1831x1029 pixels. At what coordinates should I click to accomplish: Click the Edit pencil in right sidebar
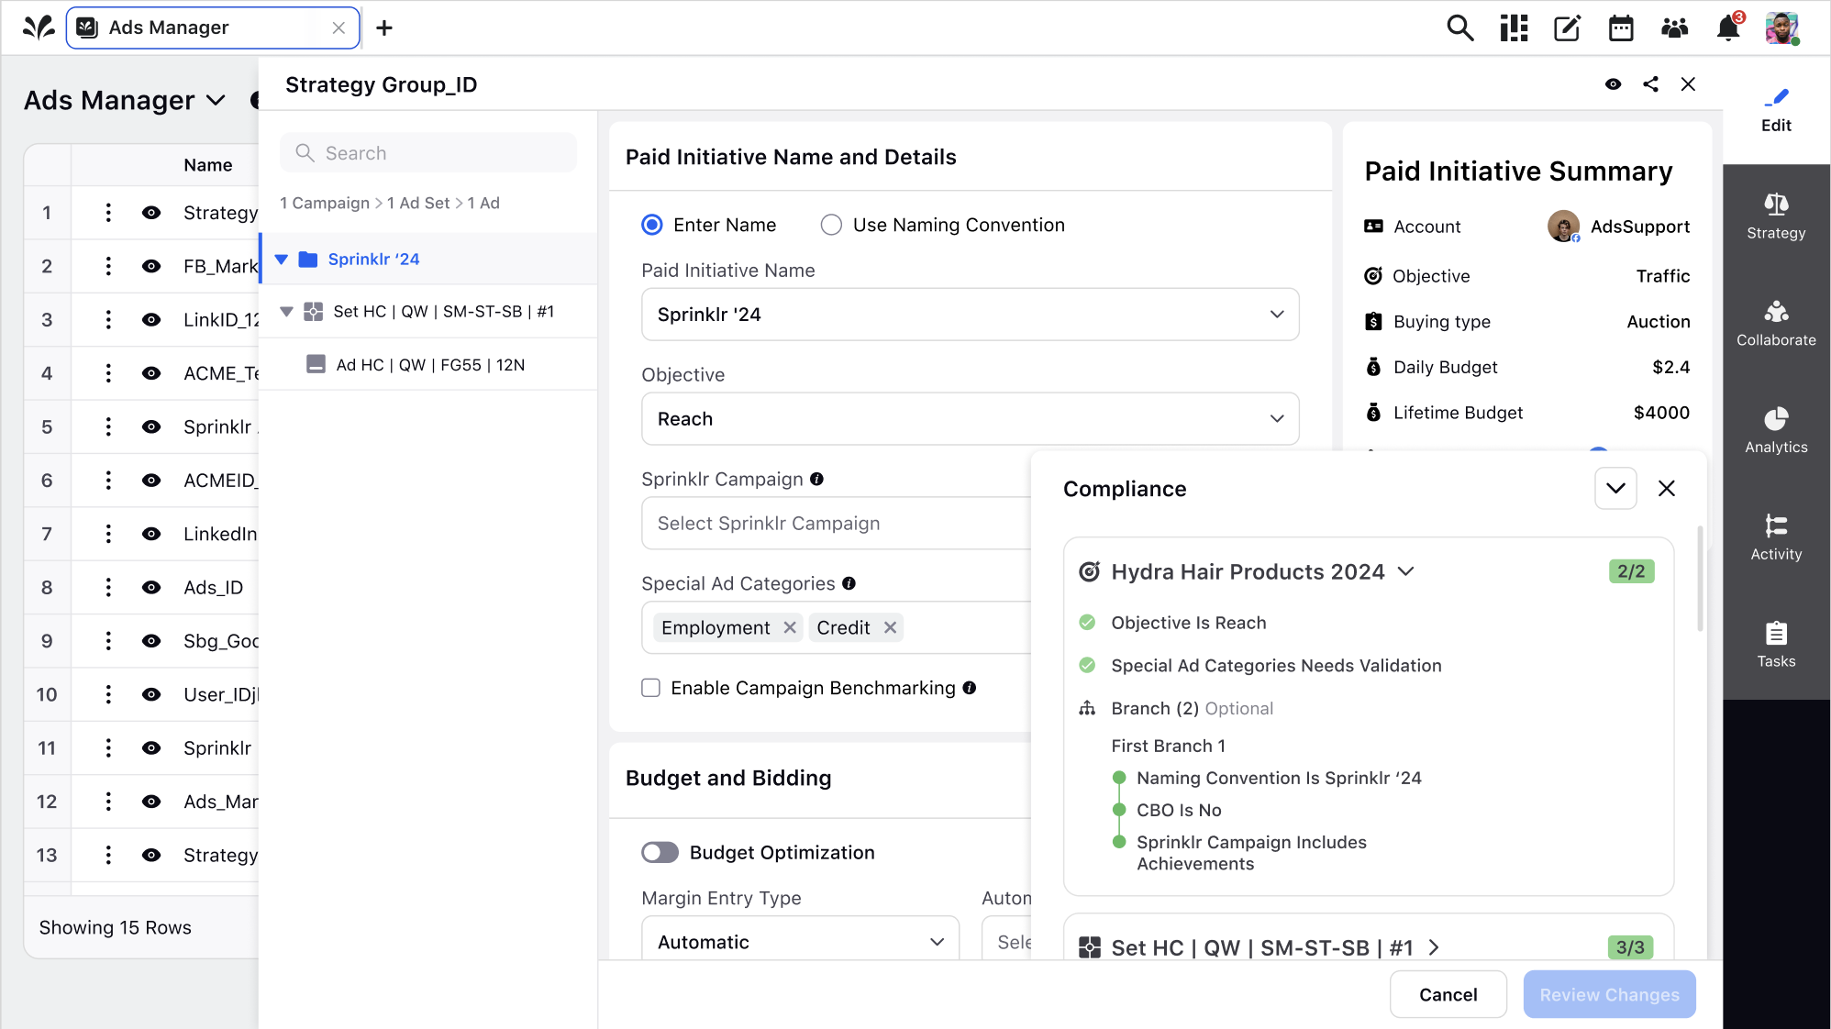(x=1776, y=110)
